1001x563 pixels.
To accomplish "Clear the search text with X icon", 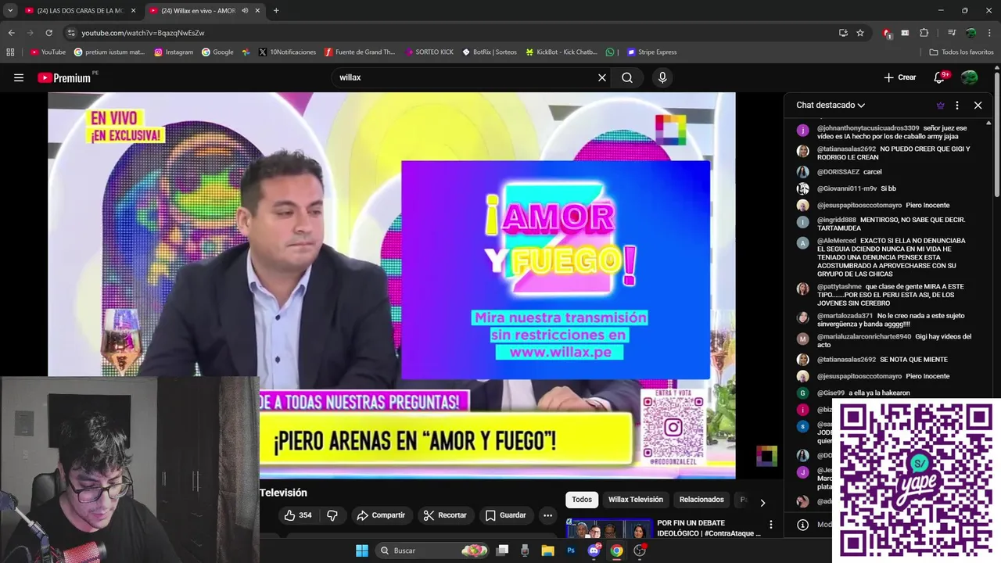I will tap(602, 77).
